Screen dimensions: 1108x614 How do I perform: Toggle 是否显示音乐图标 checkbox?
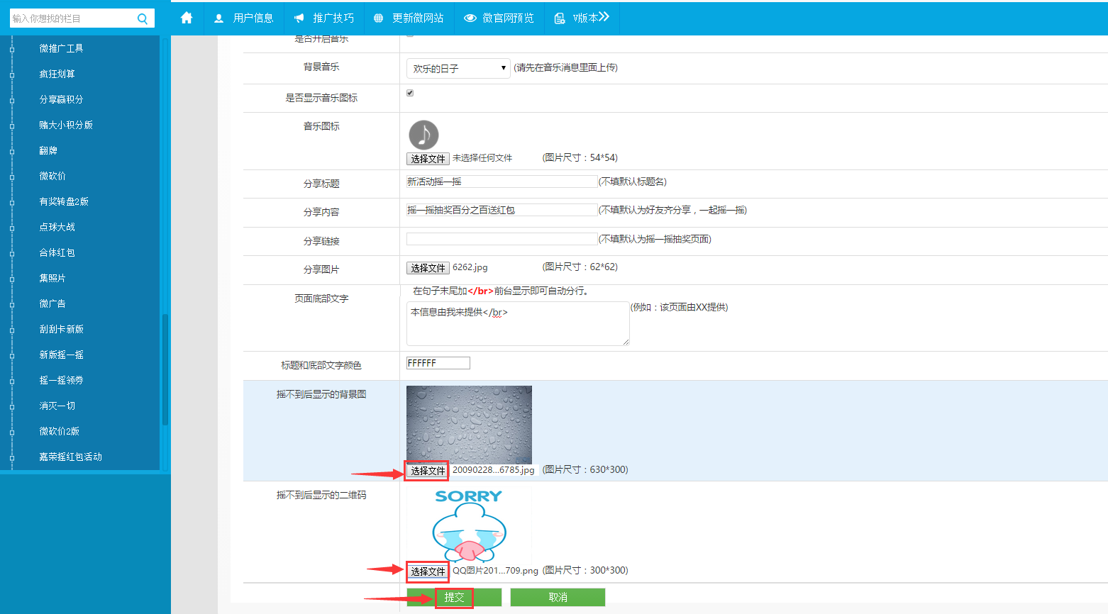pyautogui.click(x=410, y=93)
